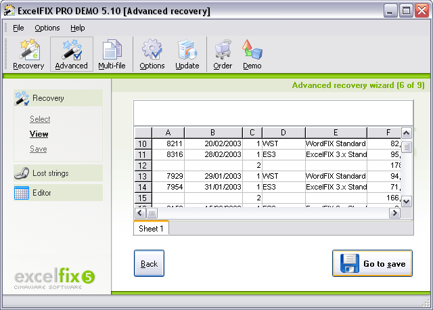433x310 pixels.
Task: Click WordFIX Standard cell in row 13
Action: tap(336, 176)
